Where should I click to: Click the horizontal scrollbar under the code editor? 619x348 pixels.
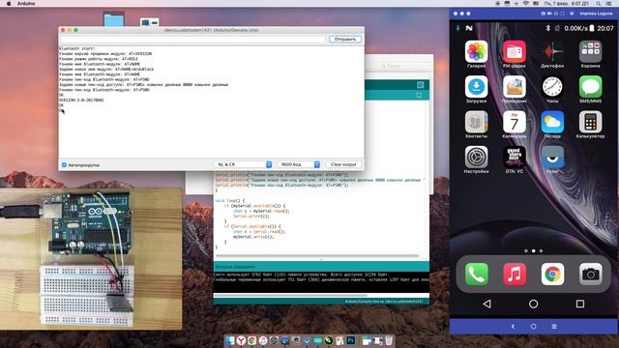pyautogui.click(x=316, y=255)
